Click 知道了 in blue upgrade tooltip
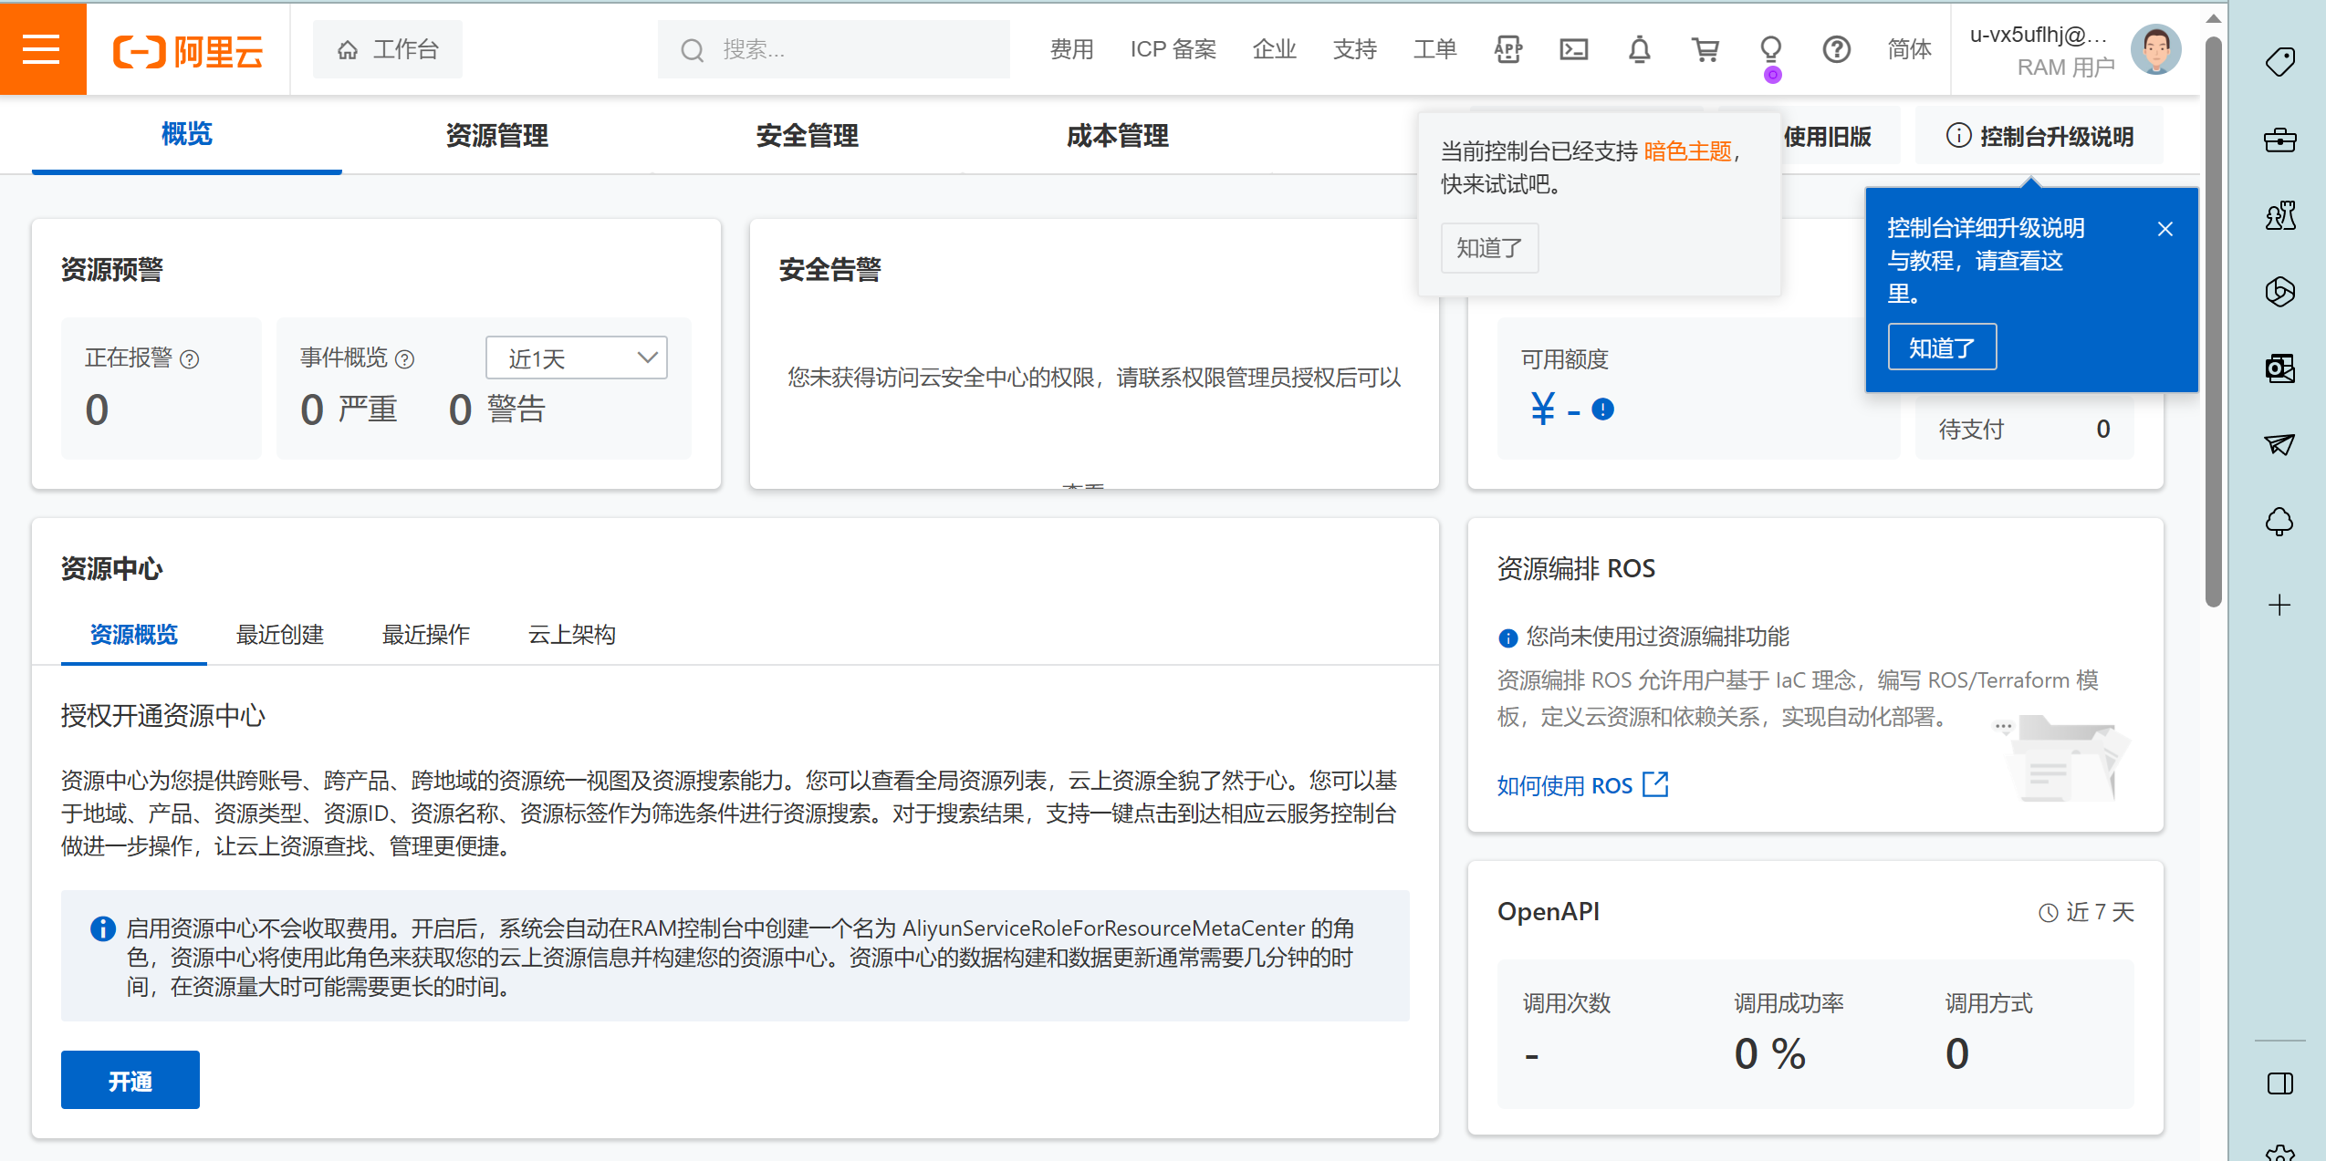The height and width of the screenshot is (1161, 2326). pos(1942,347)
